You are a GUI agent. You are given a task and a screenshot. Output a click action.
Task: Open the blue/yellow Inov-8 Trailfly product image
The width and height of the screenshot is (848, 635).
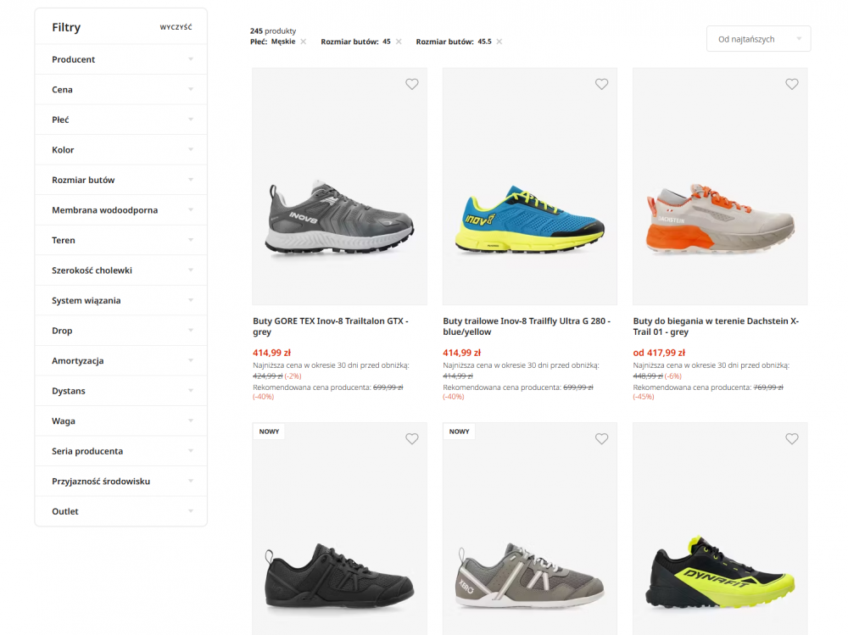click(x=529, y=187)
